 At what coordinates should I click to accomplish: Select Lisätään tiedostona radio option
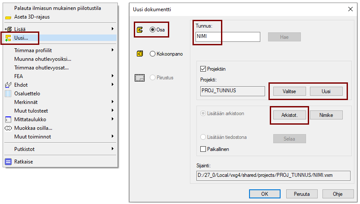(203, 137)
